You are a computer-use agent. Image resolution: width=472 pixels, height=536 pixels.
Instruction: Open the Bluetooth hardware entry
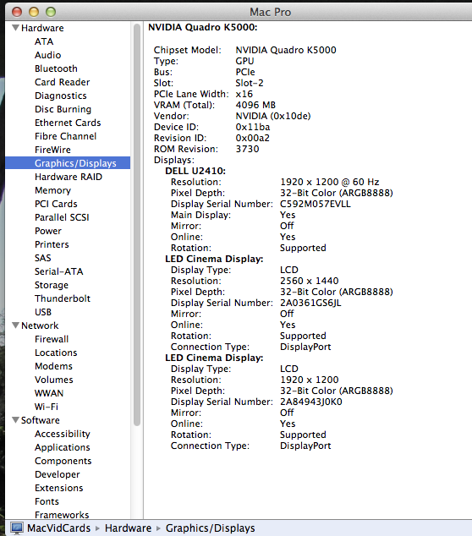[56, 68]
